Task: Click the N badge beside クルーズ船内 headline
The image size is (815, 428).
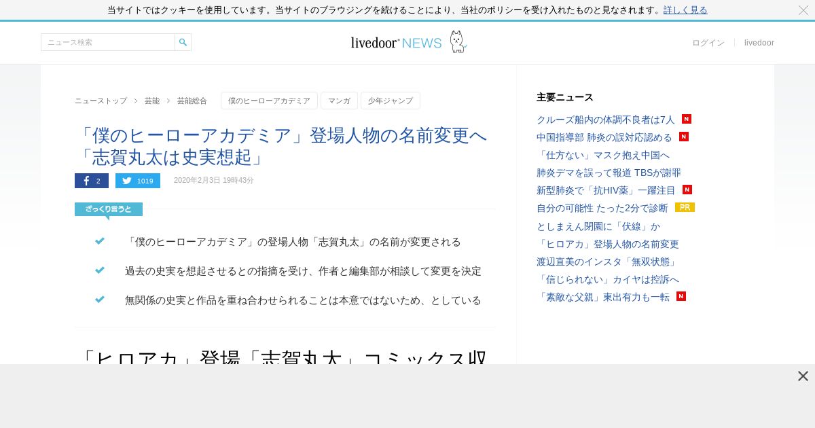Action: [x=687, y=119]
